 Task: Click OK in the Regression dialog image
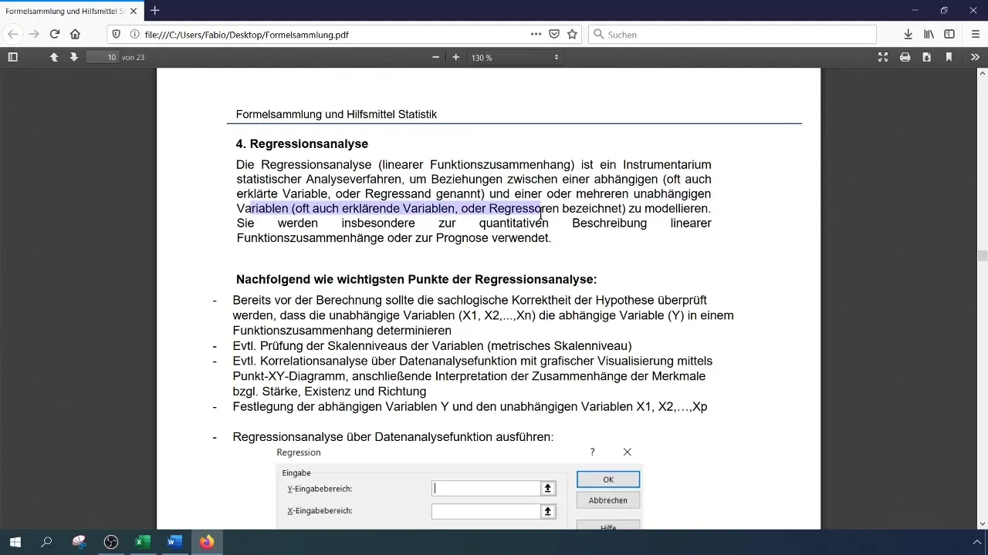[608, 479]
